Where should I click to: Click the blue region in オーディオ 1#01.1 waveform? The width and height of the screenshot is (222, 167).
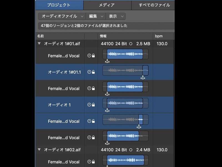145,70
